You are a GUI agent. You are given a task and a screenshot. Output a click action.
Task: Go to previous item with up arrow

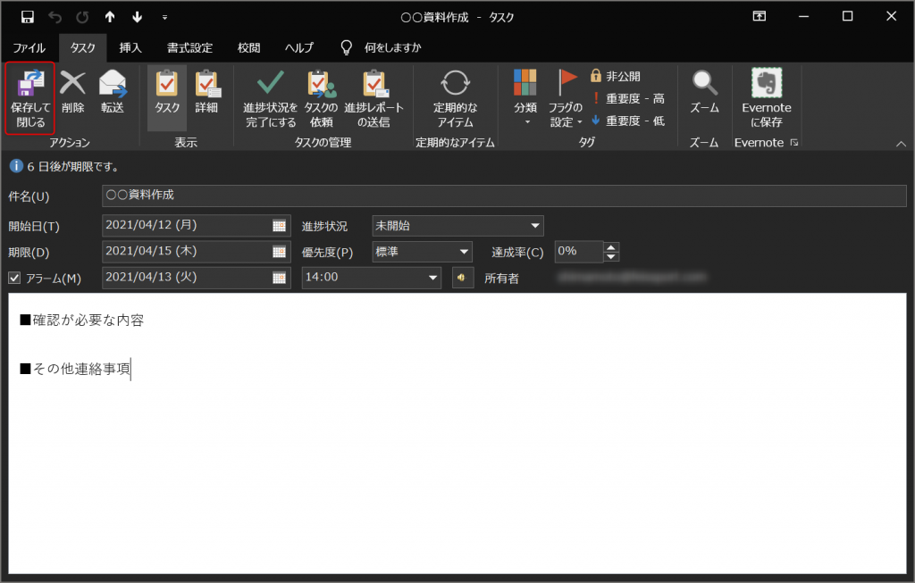click(x=110, y=17)
